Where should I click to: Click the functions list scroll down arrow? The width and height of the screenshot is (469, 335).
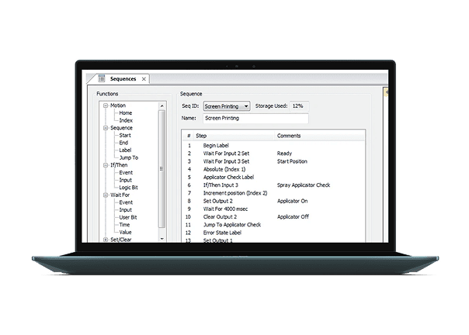[x=162, y=239]
